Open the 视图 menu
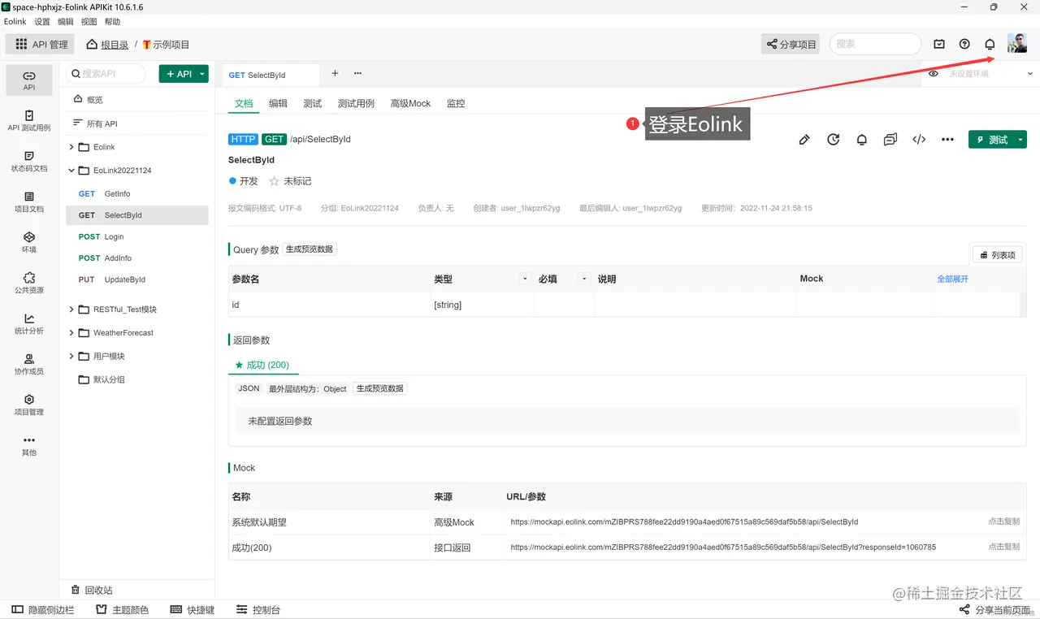The width and height of the screenshot is (1040, 619). (89, 22)
